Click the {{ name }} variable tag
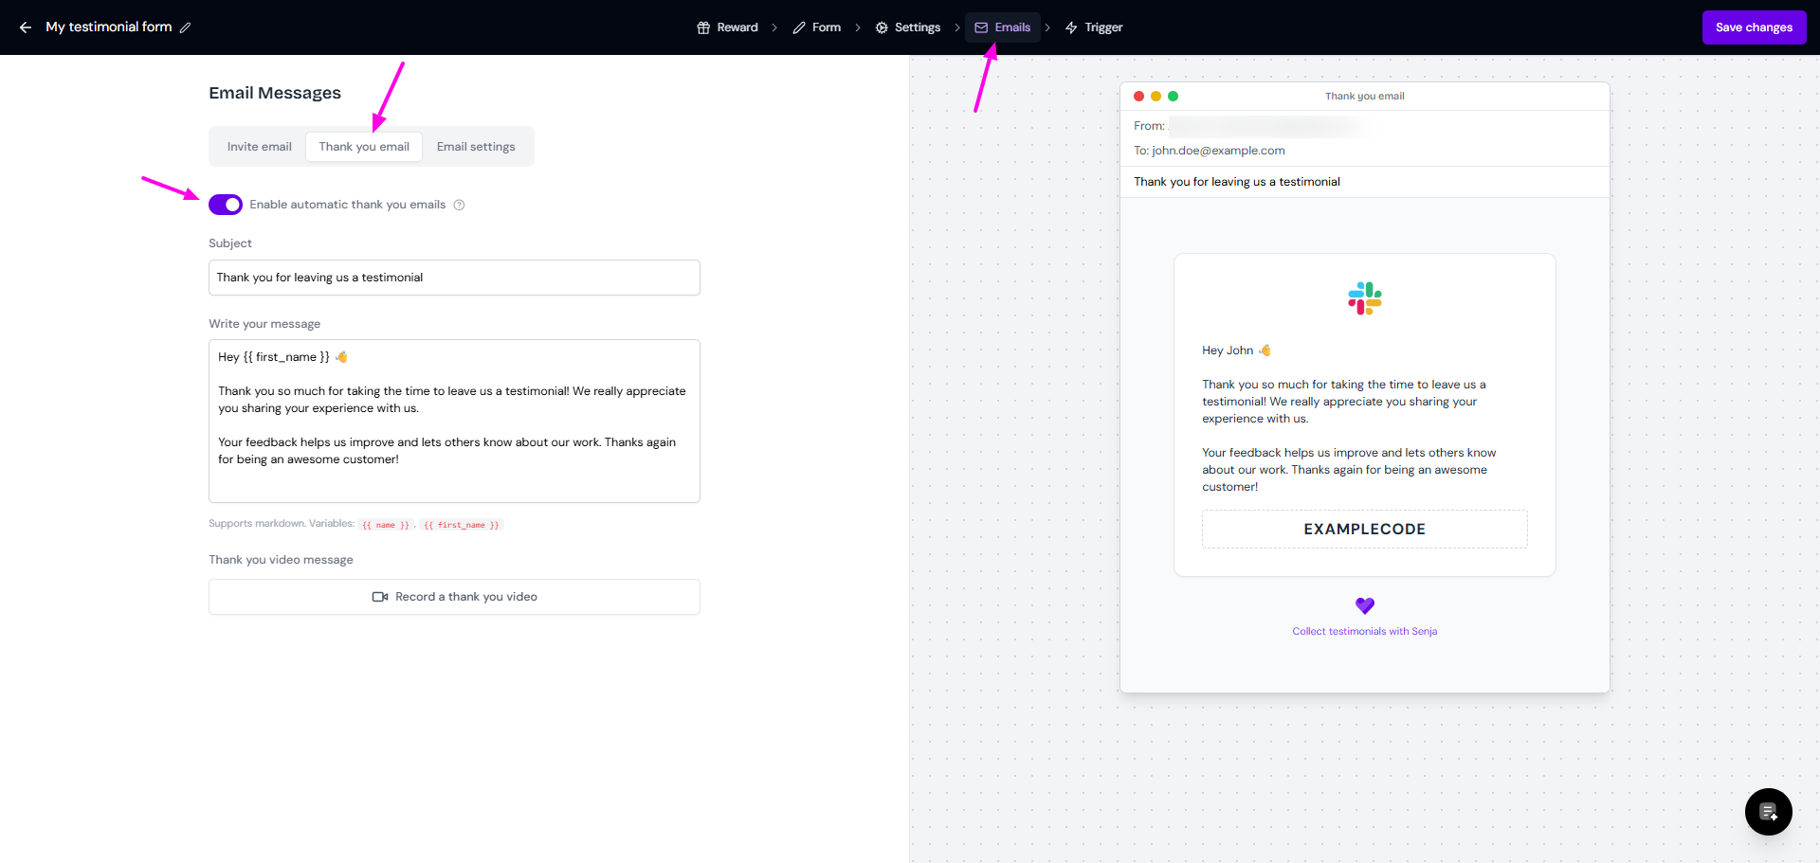Image resolution: width=1820 pixels, height=863 pixels. pos(386,525)
